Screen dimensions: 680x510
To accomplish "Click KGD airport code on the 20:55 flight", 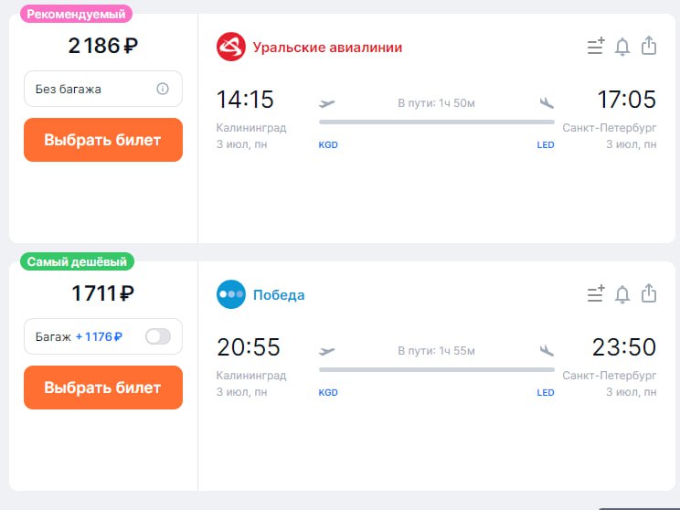I will [x=328, y=393].
